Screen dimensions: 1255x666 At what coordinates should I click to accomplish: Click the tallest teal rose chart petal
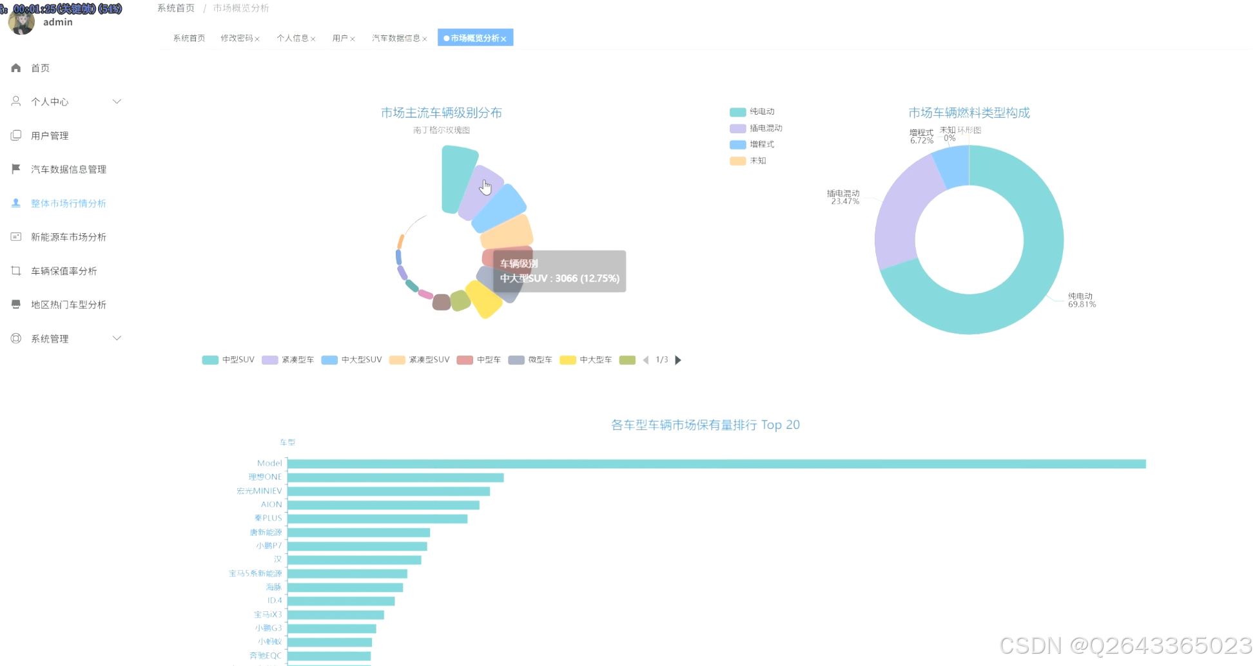458,179
